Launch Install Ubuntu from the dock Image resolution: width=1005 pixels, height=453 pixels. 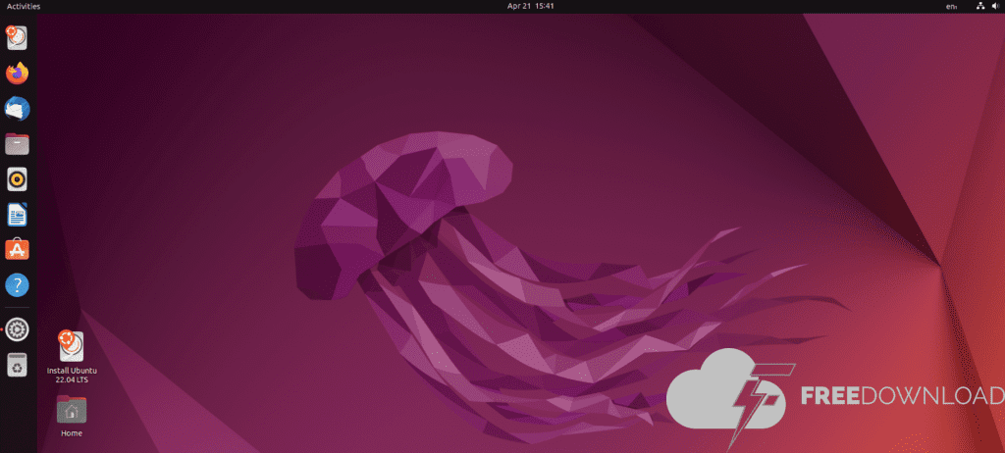(x=17, y=38)
